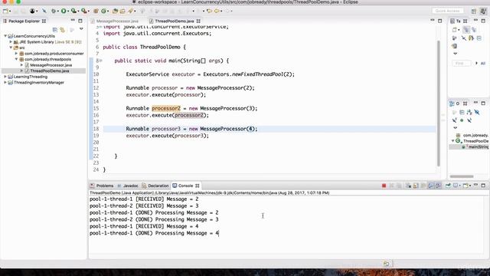The image size is (490, 276).
Task: Toggle Link with Editor in Package Explorer
Action: (x=63, y=29)
